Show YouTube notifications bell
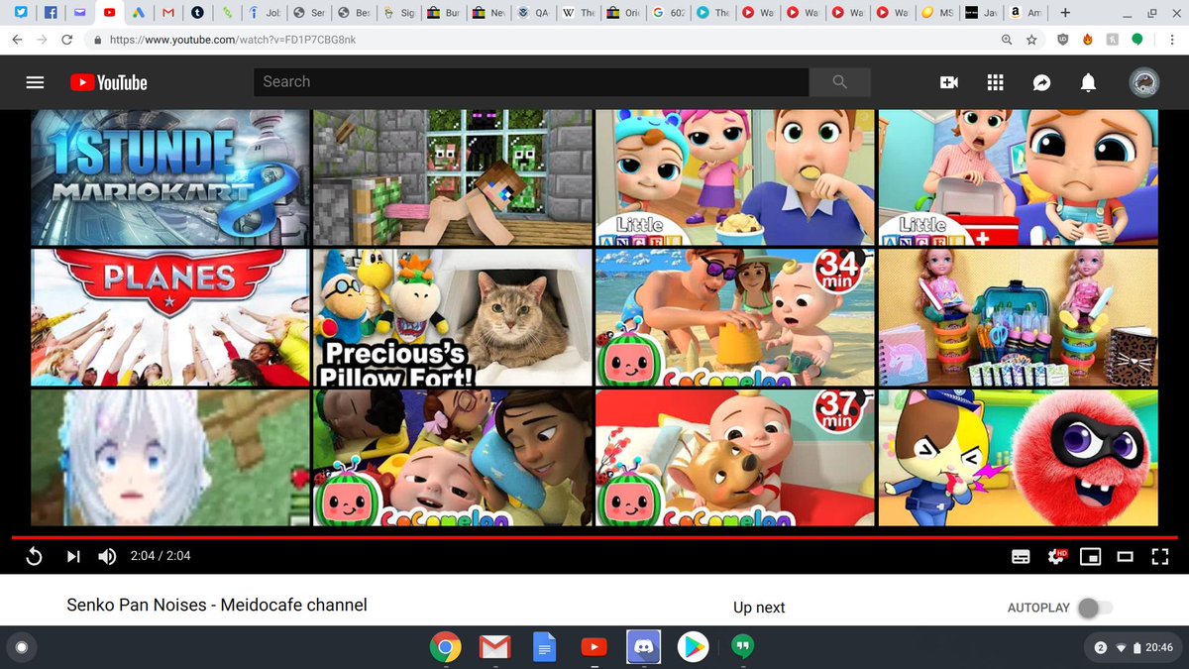The image size is (1189, 669). (1088, 83)
